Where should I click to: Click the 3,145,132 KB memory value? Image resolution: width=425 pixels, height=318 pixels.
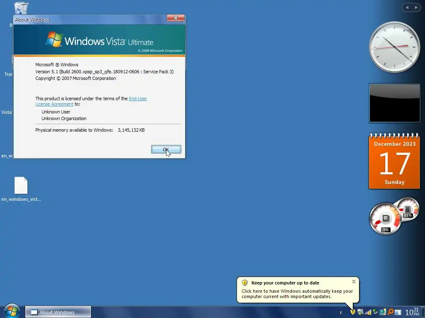tap(131, 130)
